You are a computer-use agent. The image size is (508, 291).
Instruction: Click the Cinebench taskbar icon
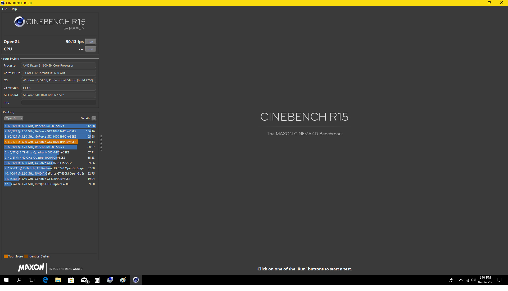pyautogui.click(x=136, y=280)
